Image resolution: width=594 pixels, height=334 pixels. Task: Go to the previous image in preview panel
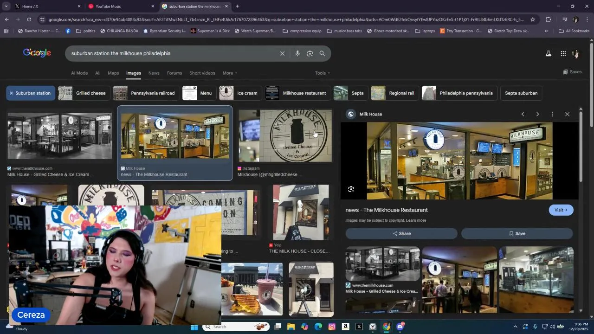pos(523,114)
